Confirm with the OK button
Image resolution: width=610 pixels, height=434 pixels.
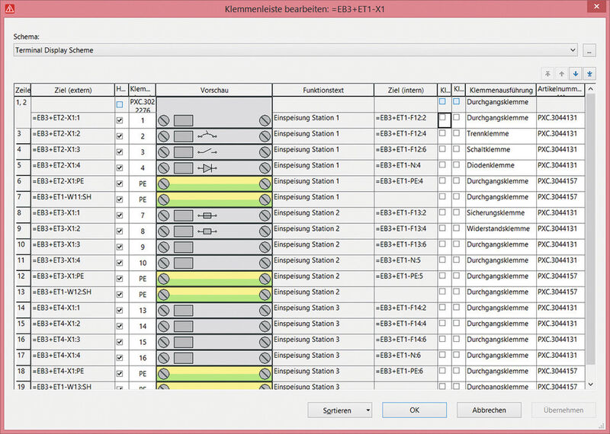pyautogui.click(x=414, y=410)
